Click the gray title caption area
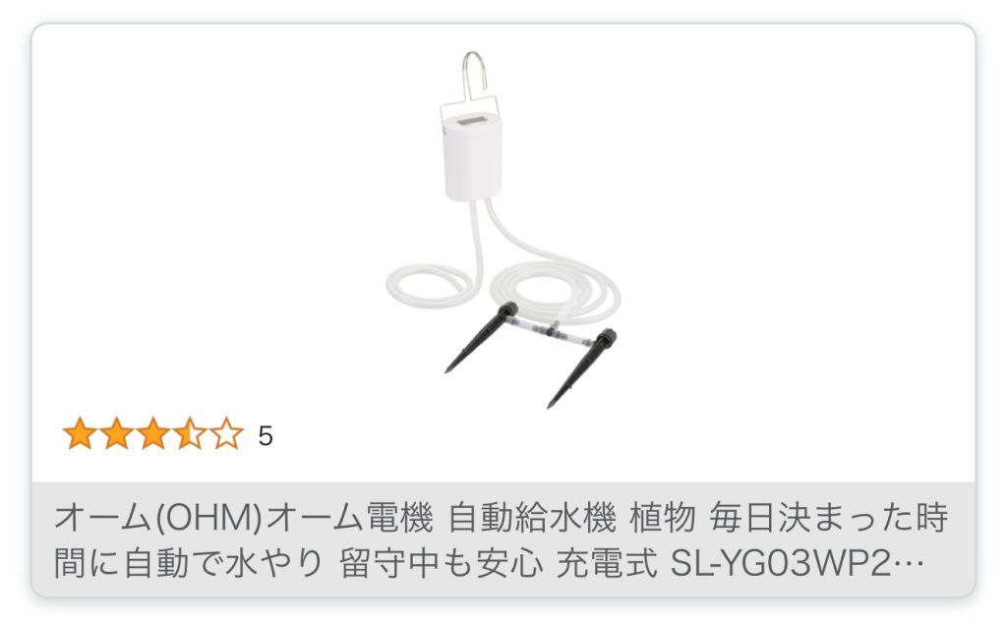This screenshot has width=1007, height=623. (503, 539)
